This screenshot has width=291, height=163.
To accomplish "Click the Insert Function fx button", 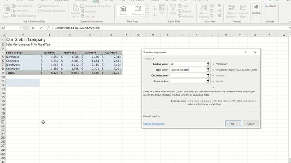I will (x=49, y=28).
